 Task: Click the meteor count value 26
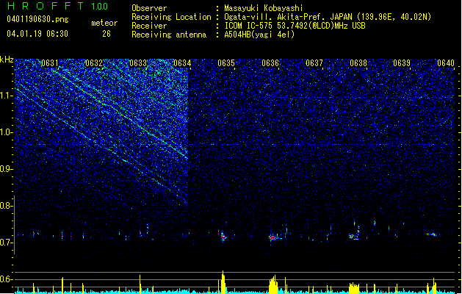(107, 34)
